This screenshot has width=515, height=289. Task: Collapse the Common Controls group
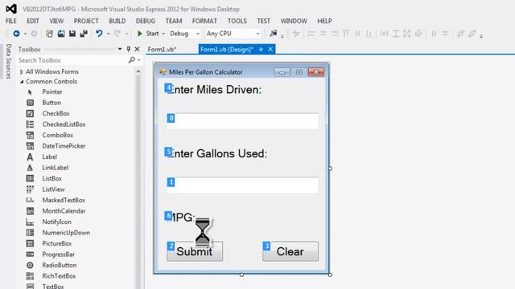[x=22, y=82]
